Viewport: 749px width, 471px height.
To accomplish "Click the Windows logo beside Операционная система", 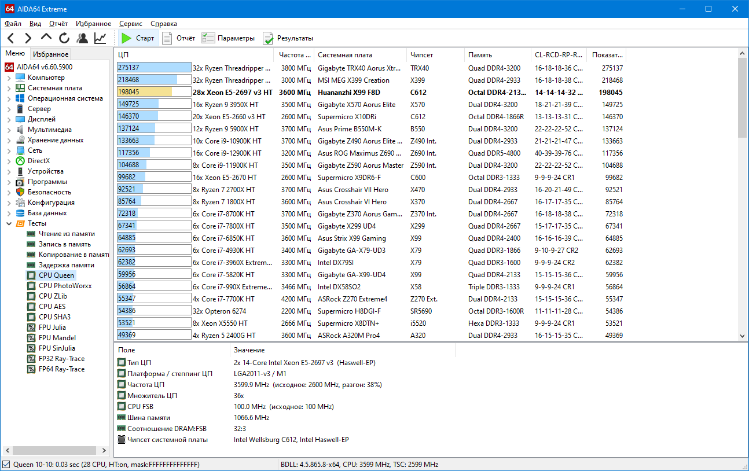I will point(20,98).
